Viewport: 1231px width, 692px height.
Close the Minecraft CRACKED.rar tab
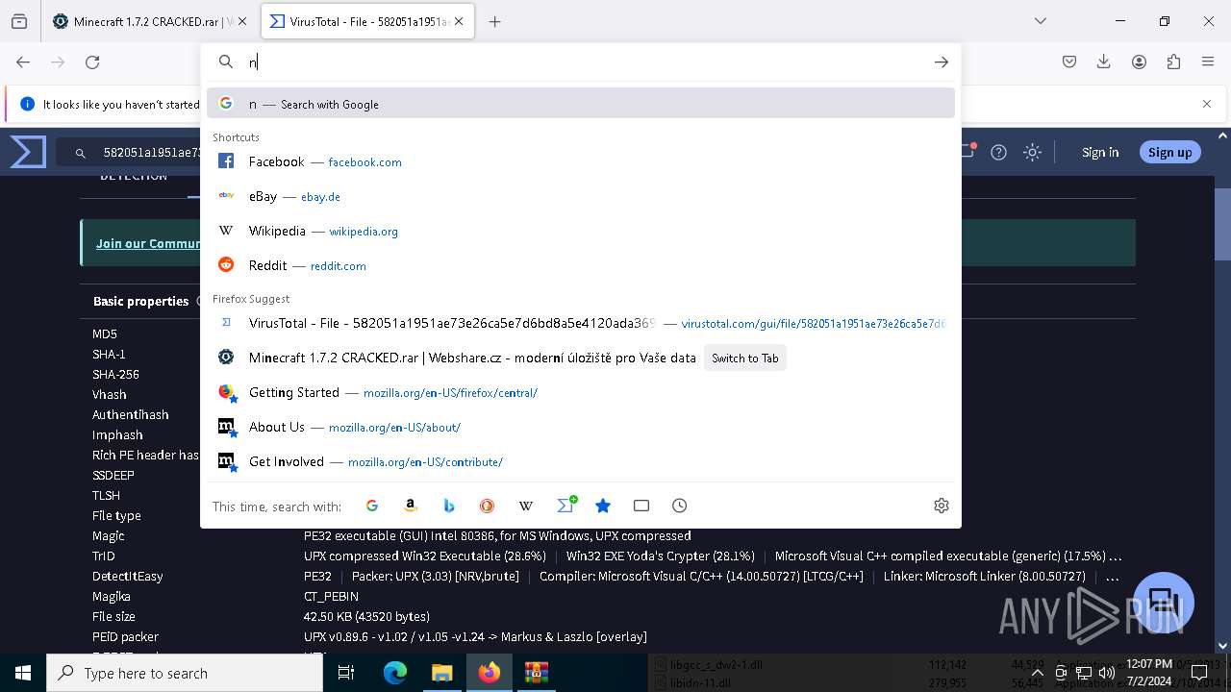tap(241, 21)
